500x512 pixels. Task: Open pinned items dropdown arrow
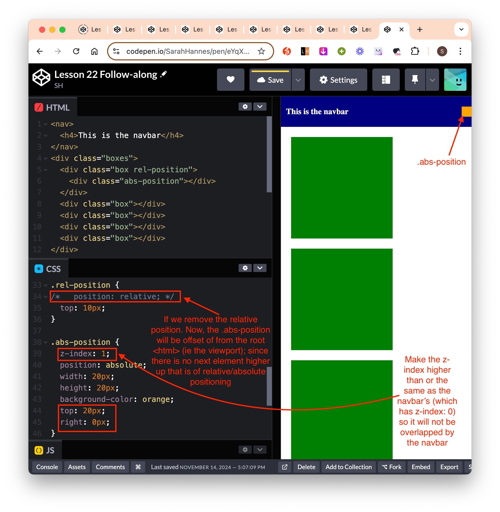point(432,80)
